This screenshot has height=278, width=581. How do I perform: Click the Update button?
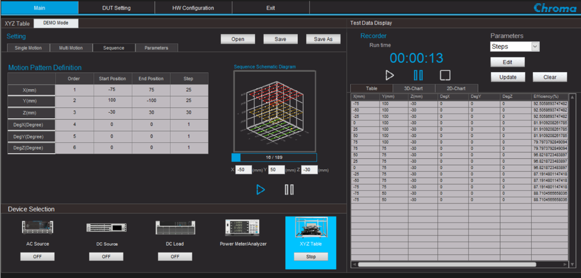click(x=508, y=77)
